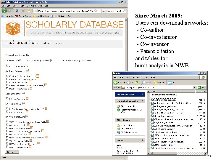Toggle the select-all checkbox under Download Results

pos(7,66)
